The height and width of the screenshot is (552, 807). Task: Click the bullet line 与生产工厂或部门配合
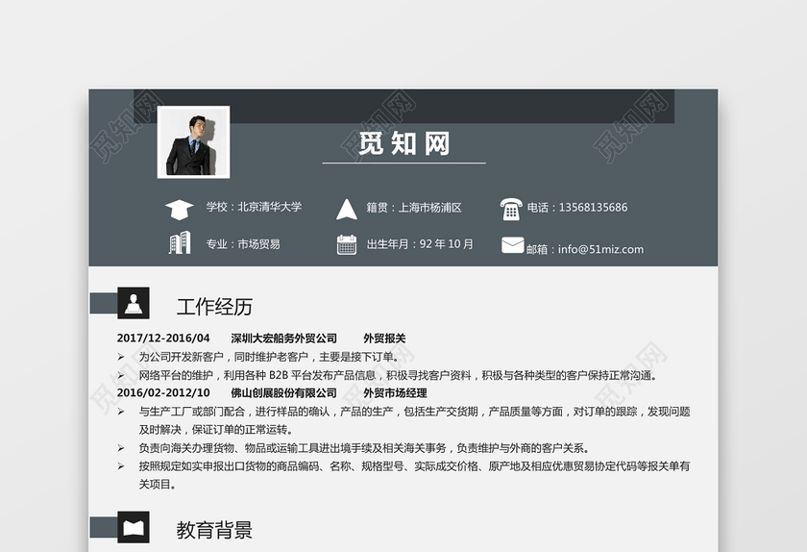(414, 412)
